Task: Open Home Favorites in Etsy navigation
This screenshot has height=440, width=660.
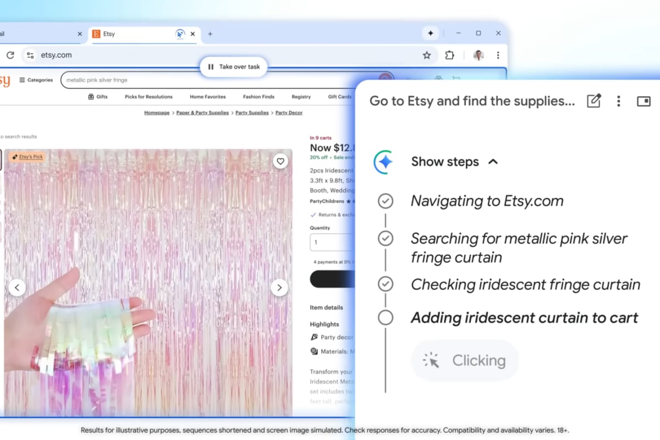Action: click(x=208, y=97)
